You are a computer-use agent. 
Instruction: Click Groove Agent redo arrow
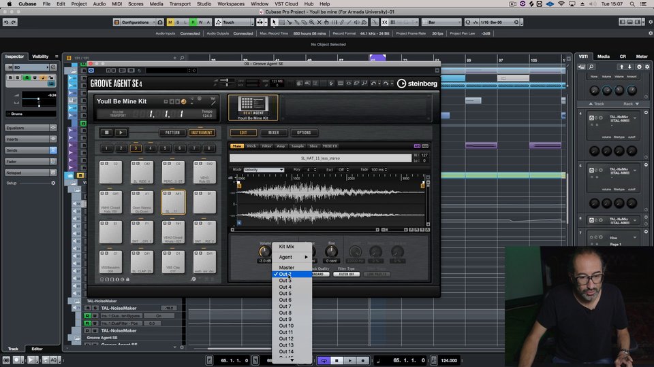coord(386,84)
